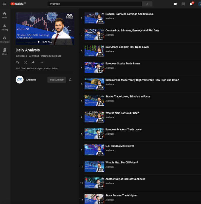Open 'European Stocks Trade Lower' title
Screen dimensions: 201x204
point(123,64)
